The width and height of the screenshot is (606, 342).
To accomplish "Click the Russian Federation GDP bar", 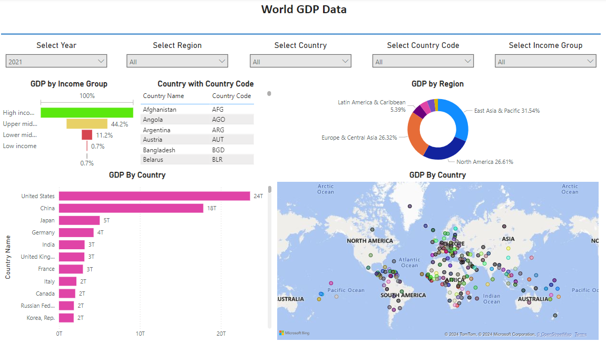I will [66, 306].
